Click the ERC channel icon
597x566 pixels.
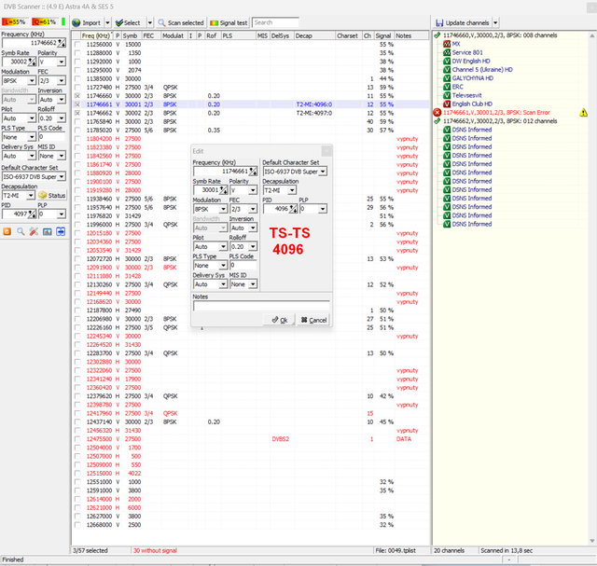(447, 87)
